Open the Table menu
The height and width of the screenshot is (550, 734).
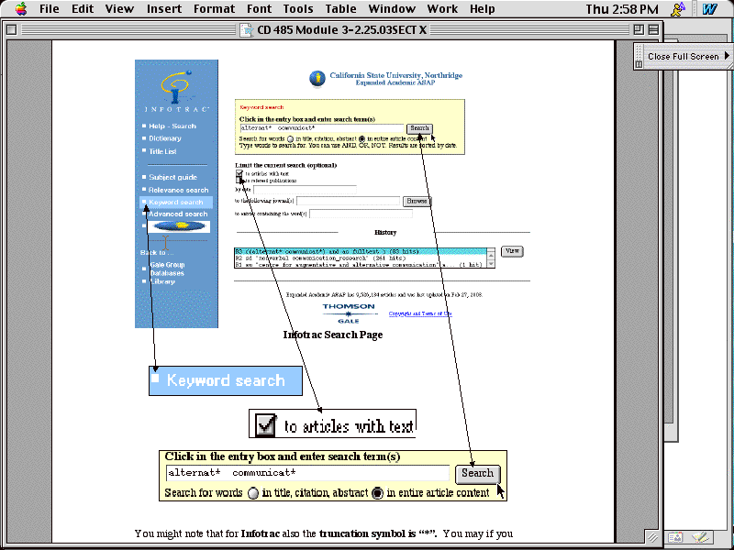coord(340,9)
